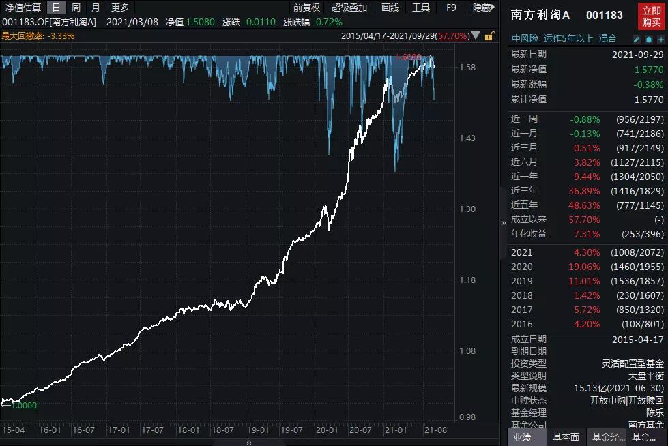Select the 画线 drawing tool
The height and width of the screenshot is (446, 668).
(x=389, y=9)
